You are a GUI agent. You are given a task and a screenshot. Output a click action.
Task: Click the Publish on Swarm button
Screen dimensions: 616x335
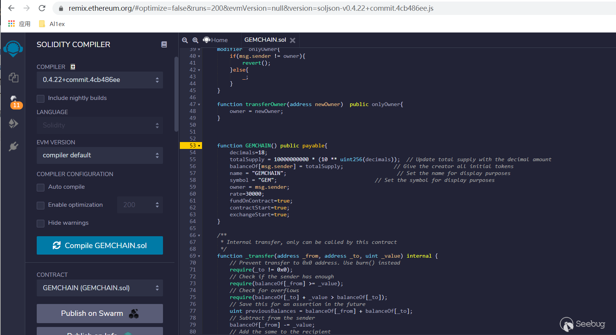(x=100, y=314)
